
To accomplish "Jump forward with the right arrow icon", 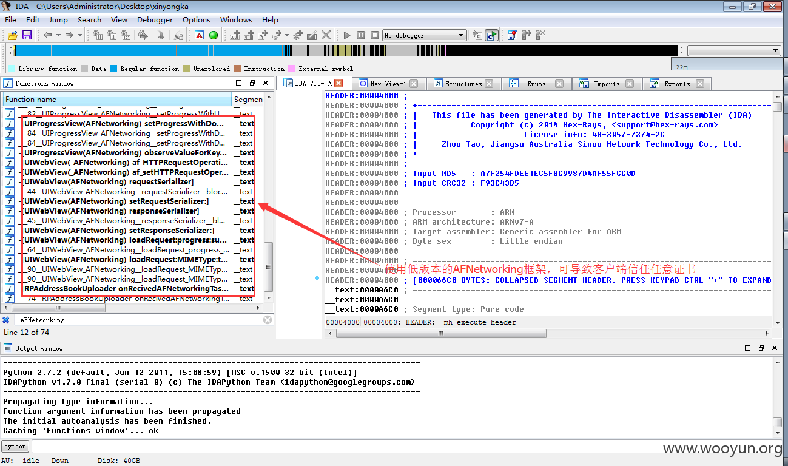I will point(69,35).
